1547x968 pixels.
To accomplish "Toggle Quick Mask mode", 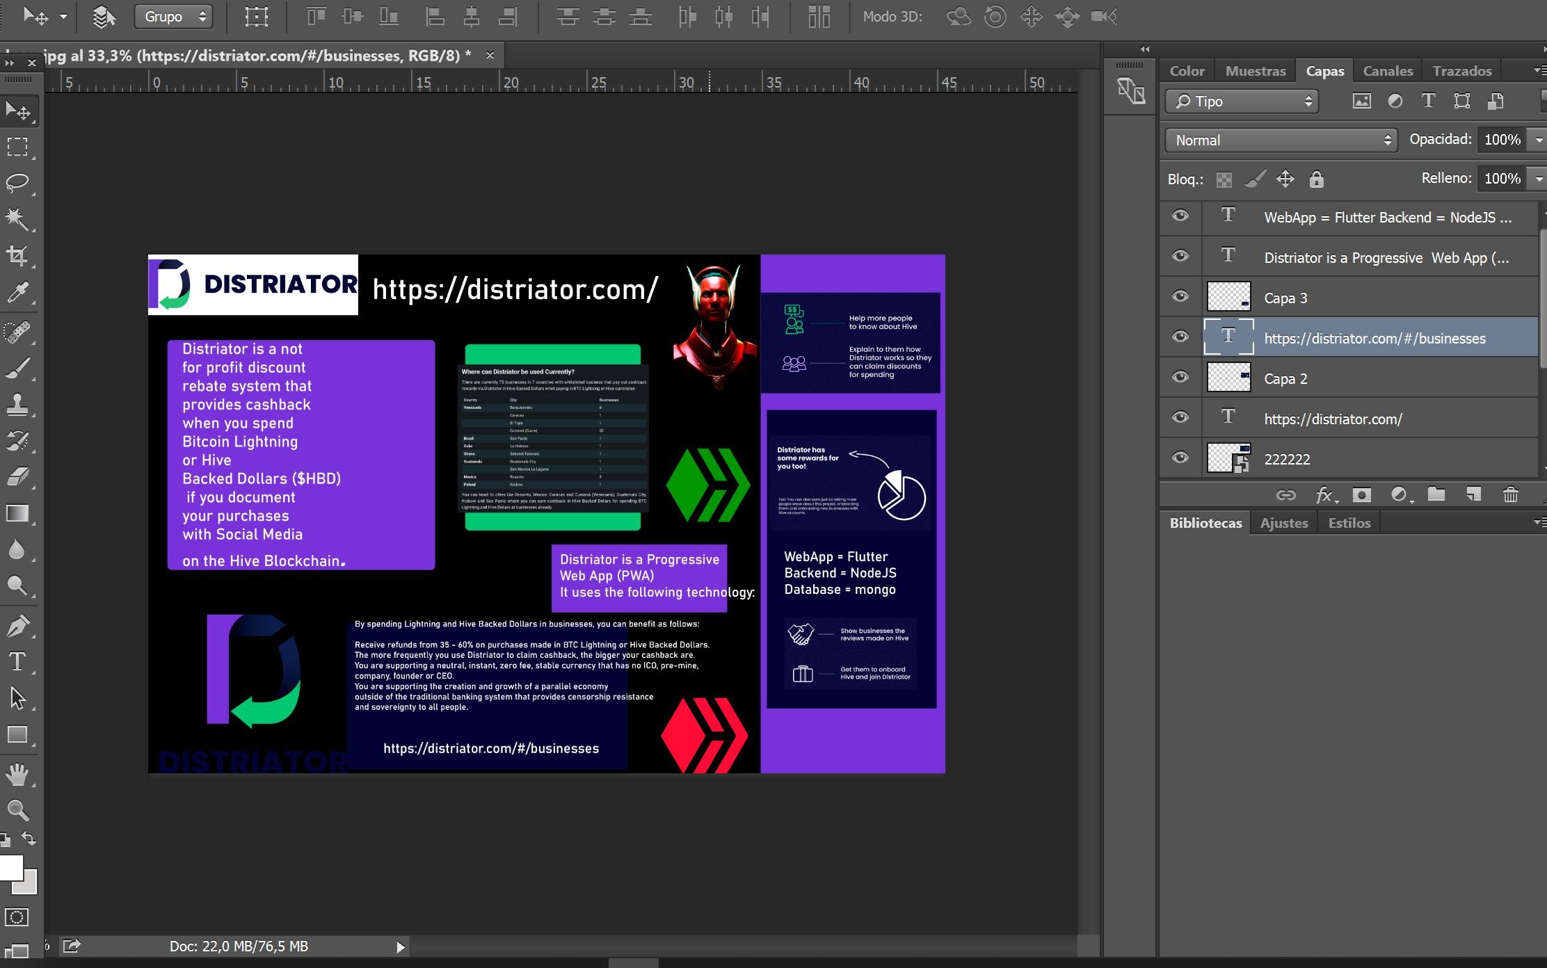I will click(x=17, y=917).
